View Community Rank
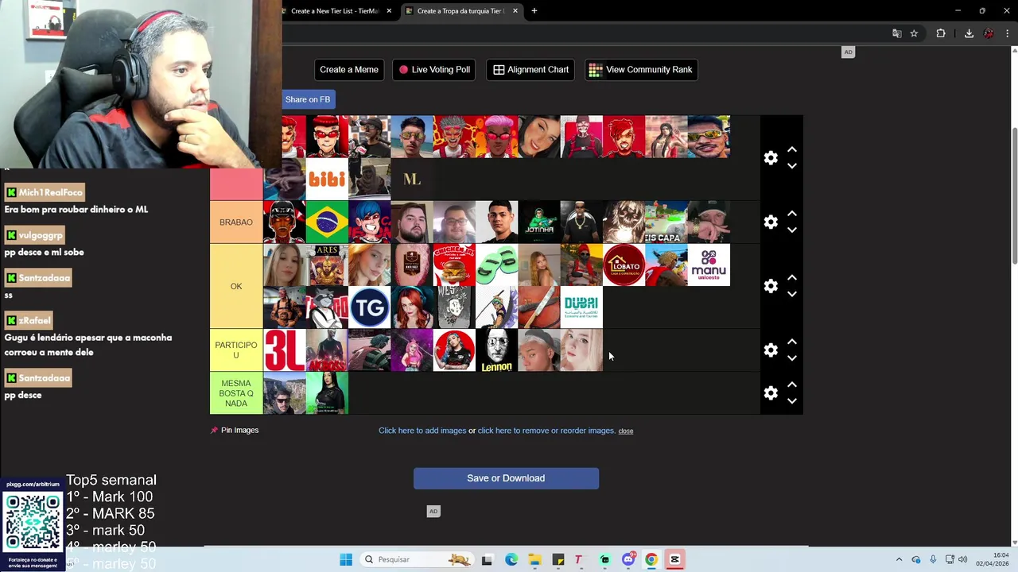The image size is (1018, 572). 641,70
